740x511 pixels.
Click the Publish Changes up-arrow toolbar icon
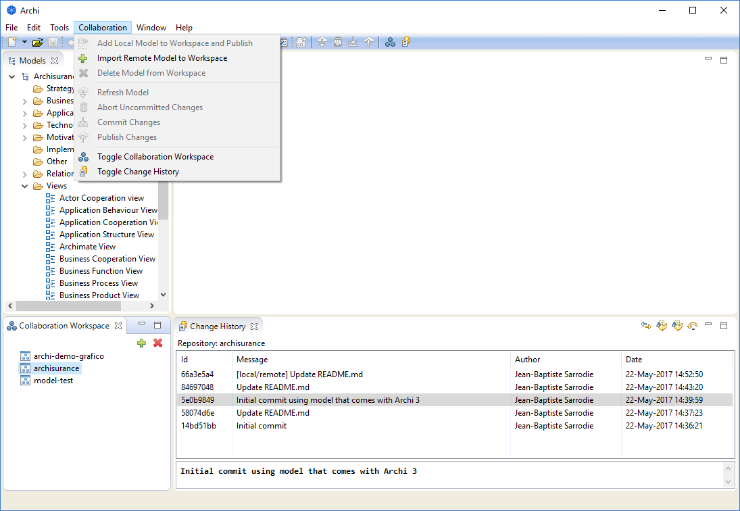[368, 42]
